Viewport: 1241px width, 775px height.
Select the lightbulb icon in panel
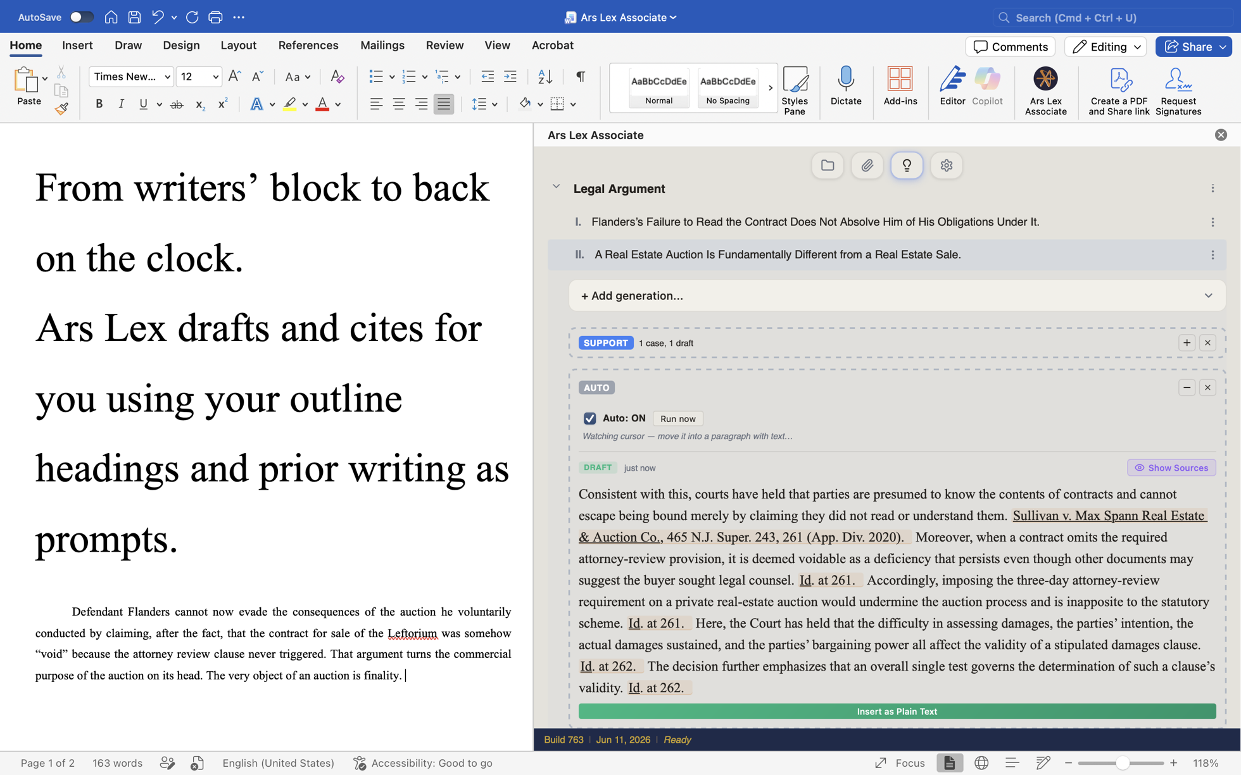point(907,166)
